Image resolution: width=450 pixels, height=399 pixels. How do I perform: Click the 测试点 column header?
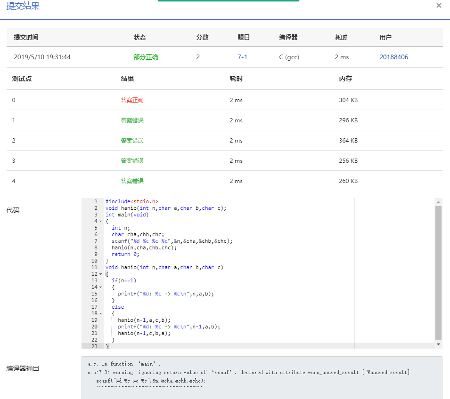pyautogui.click(x=22, y=79)
